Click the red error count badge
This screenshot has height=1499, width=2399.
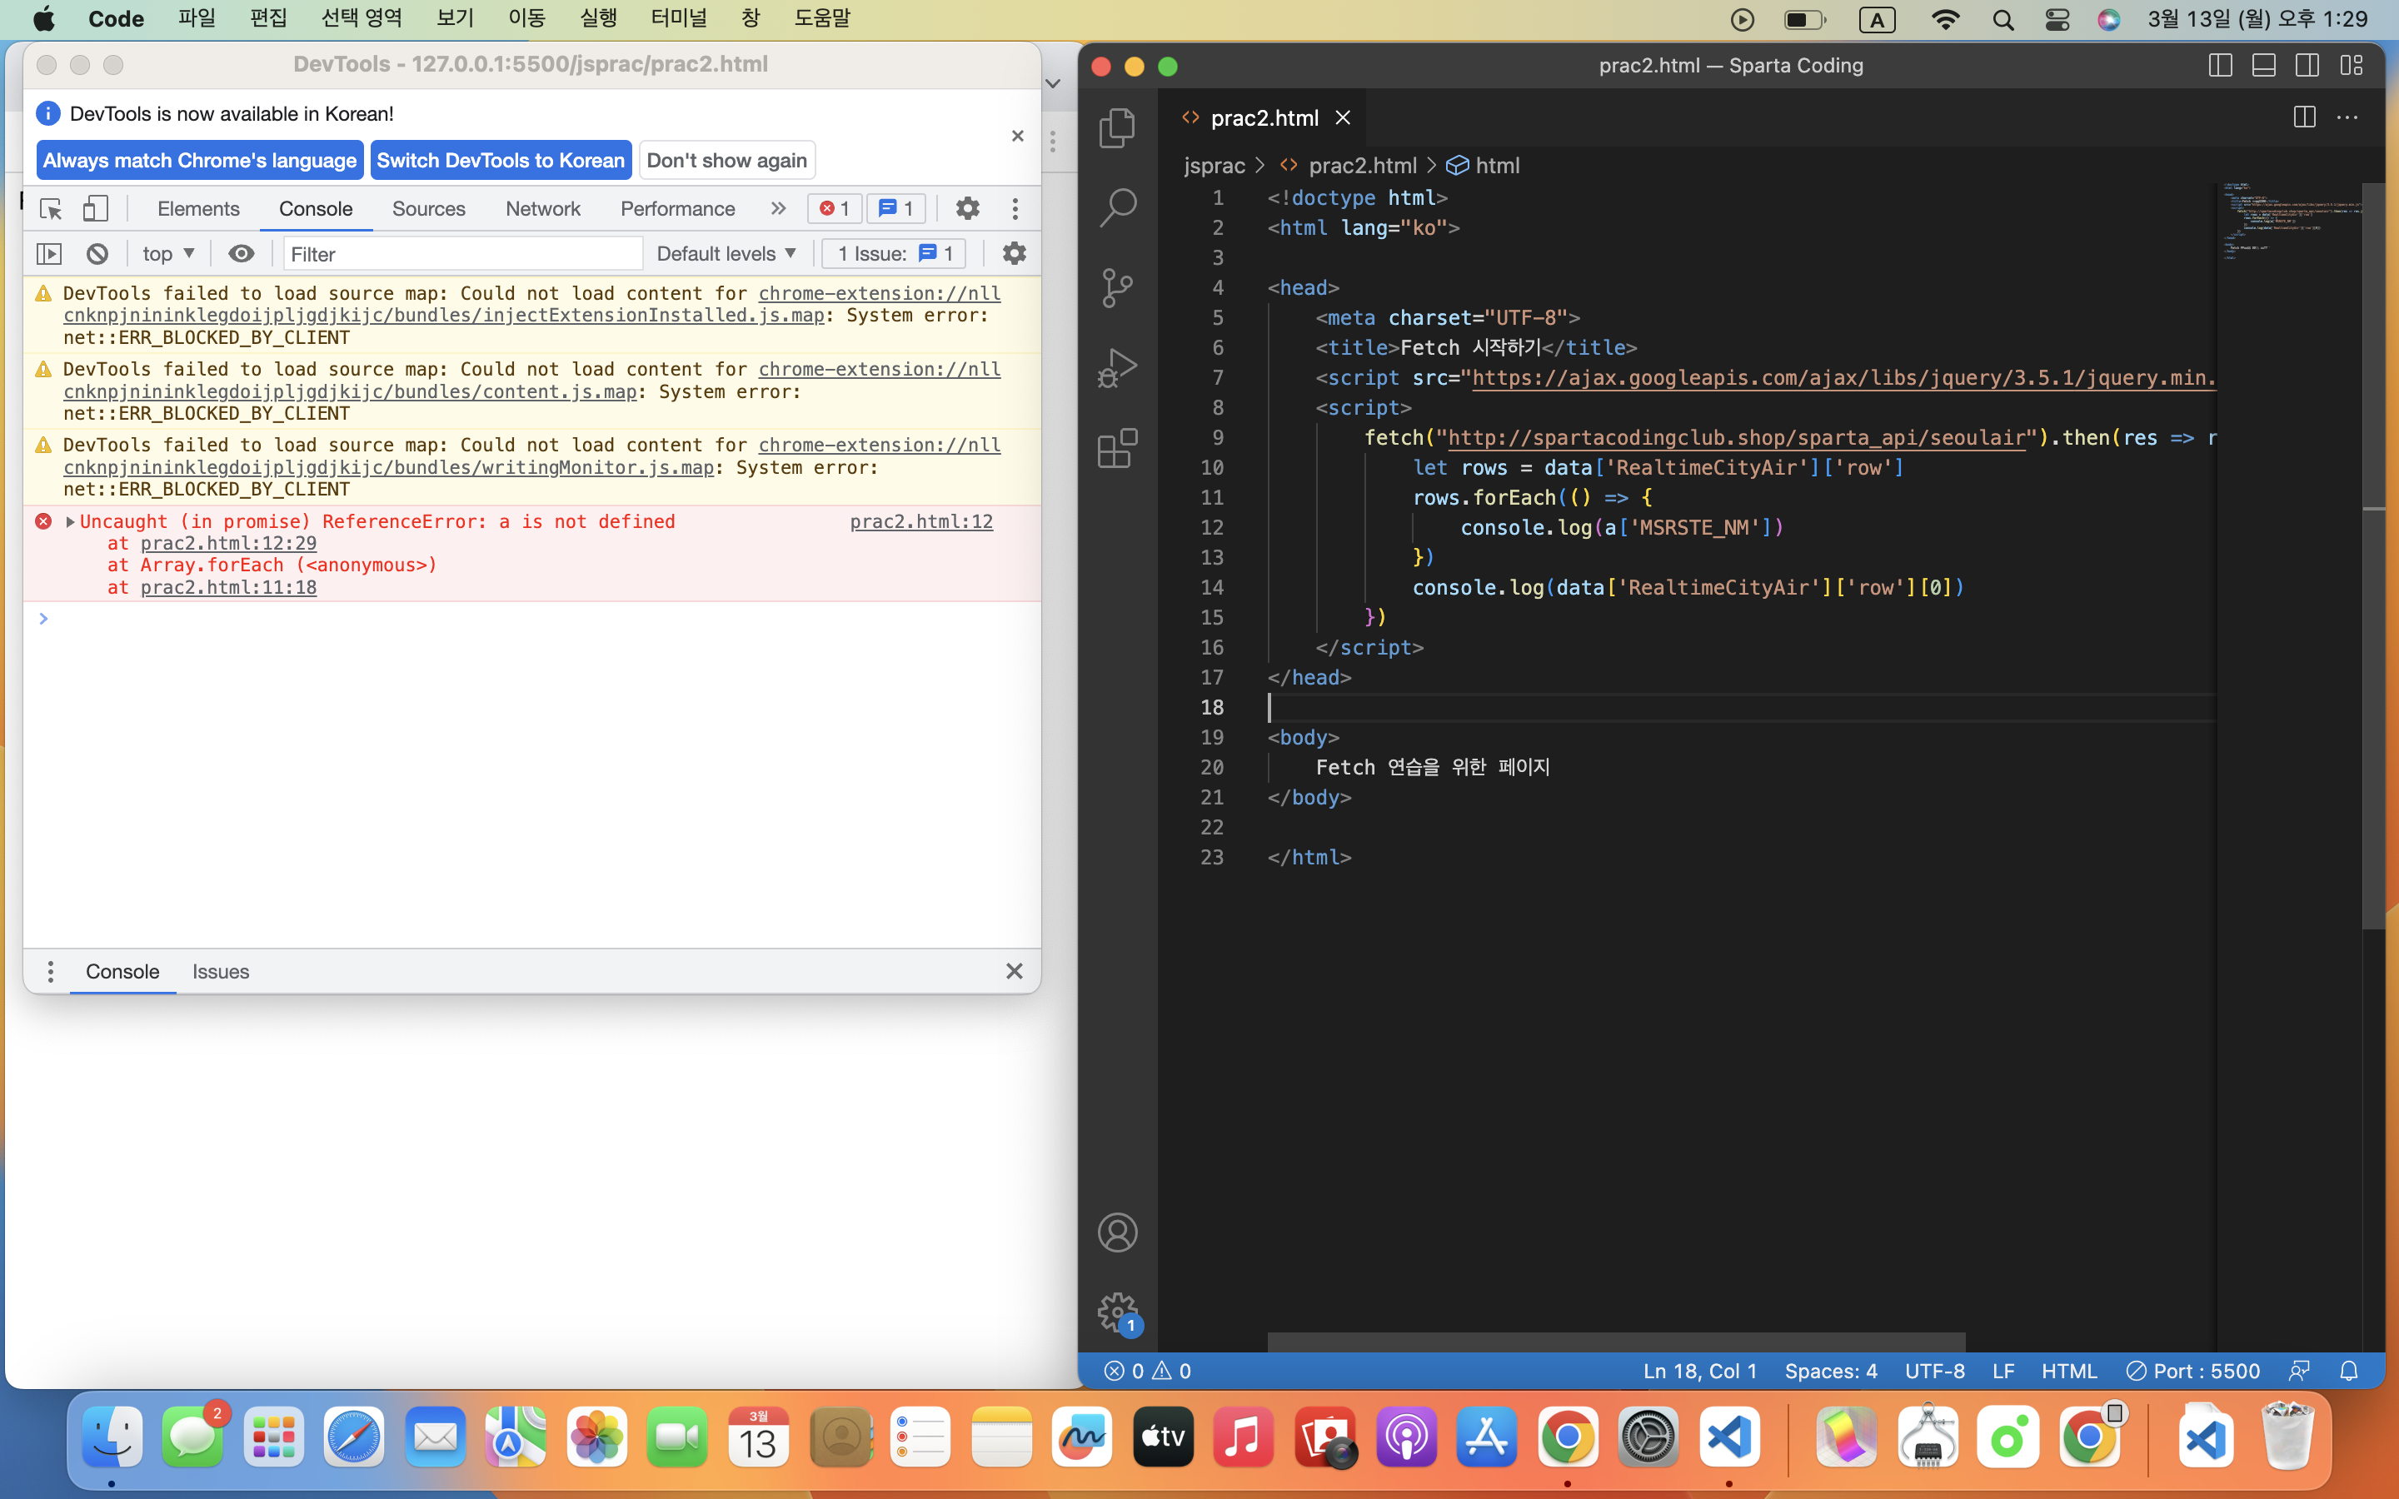click(x=835, y=208)
